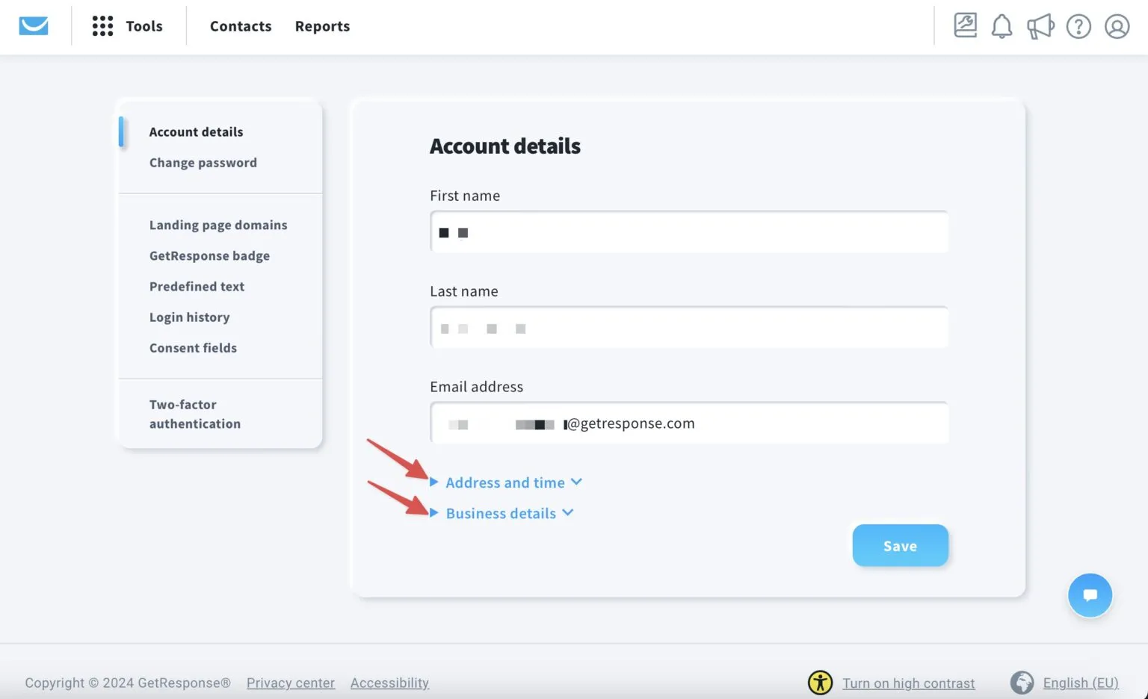
Task: Save the account details
Action: tap(900, 545)
